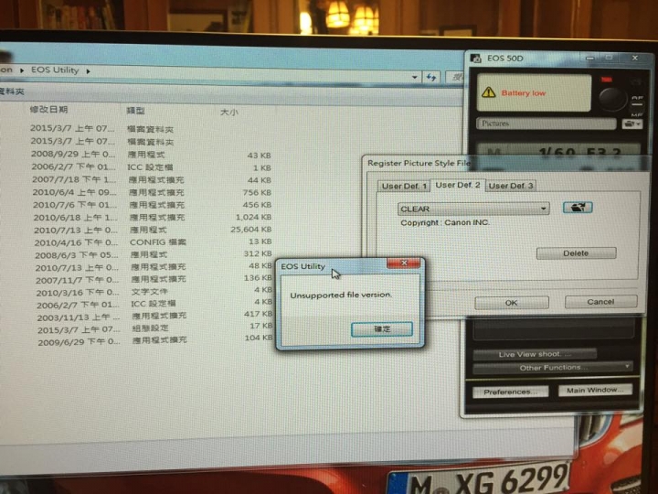Click the Delete button in the Picture Style dialog

click(x=576, y=253)
